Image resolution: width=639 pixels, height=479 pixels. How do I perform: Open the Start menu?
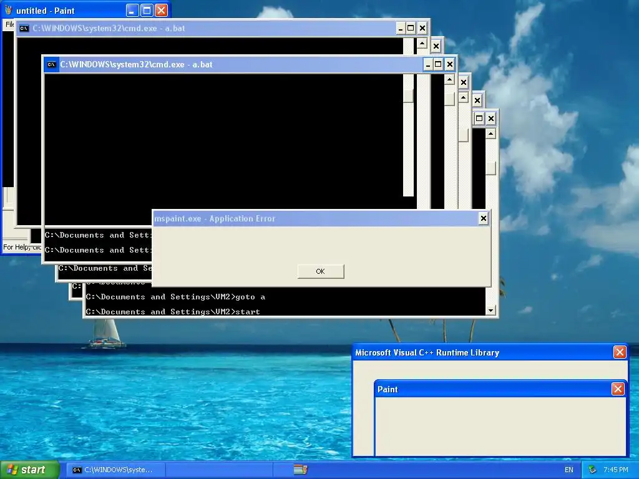pyautogui.click(x=30, y=470)
